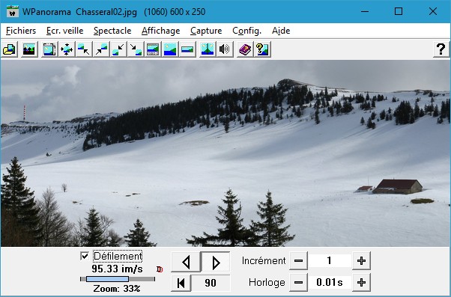This screenshot has width=451, height=297.
Task: Click the screen saver picture icon
Action: (x=29, y=49)
